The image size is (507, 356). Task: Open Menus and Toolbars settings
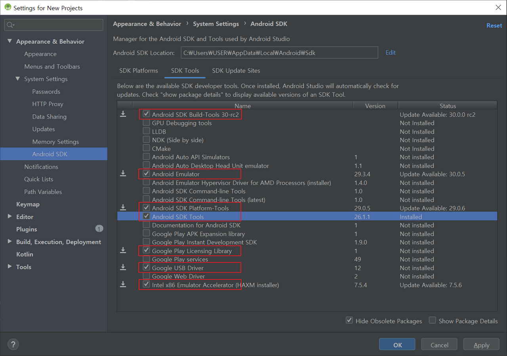pos(52,66)
